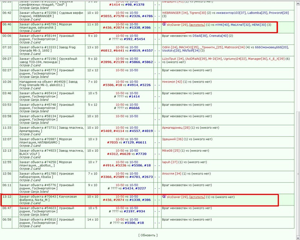Open syndicate #5055 link
The height and width of the screenshot is (240, 300).
[106, 16]
